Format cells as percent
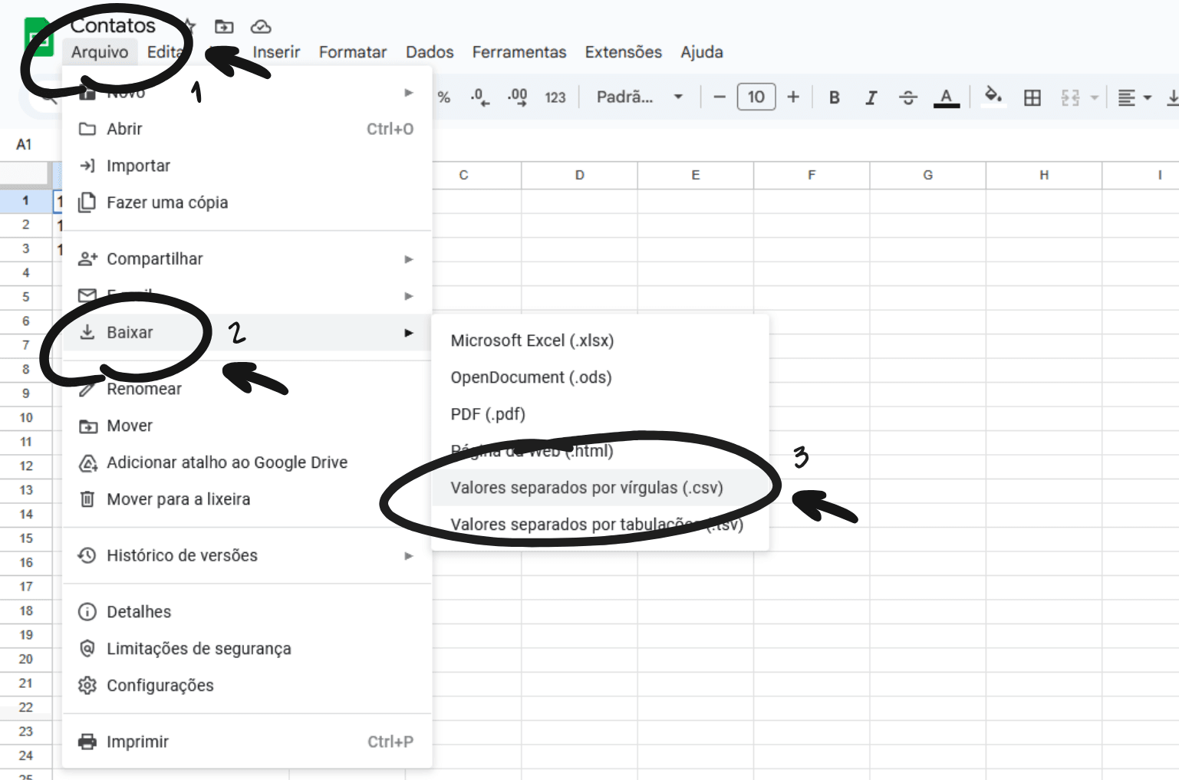Screen dimensions: 1179x780 click(443, 97)
